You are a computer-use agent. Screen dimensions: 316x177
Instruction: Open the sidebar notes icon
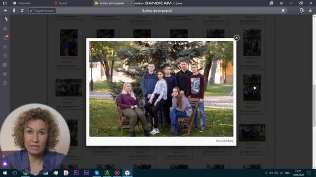pos(5,83)
